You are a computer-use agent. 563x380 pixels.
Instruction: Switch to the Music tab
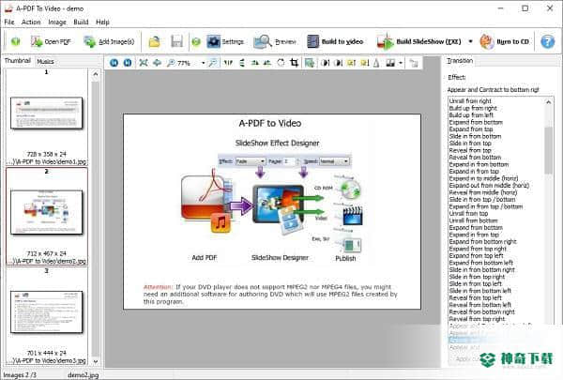45,61
